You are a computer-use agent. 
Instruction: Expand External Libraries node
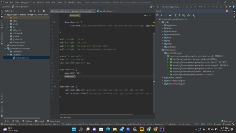(5, 45)
